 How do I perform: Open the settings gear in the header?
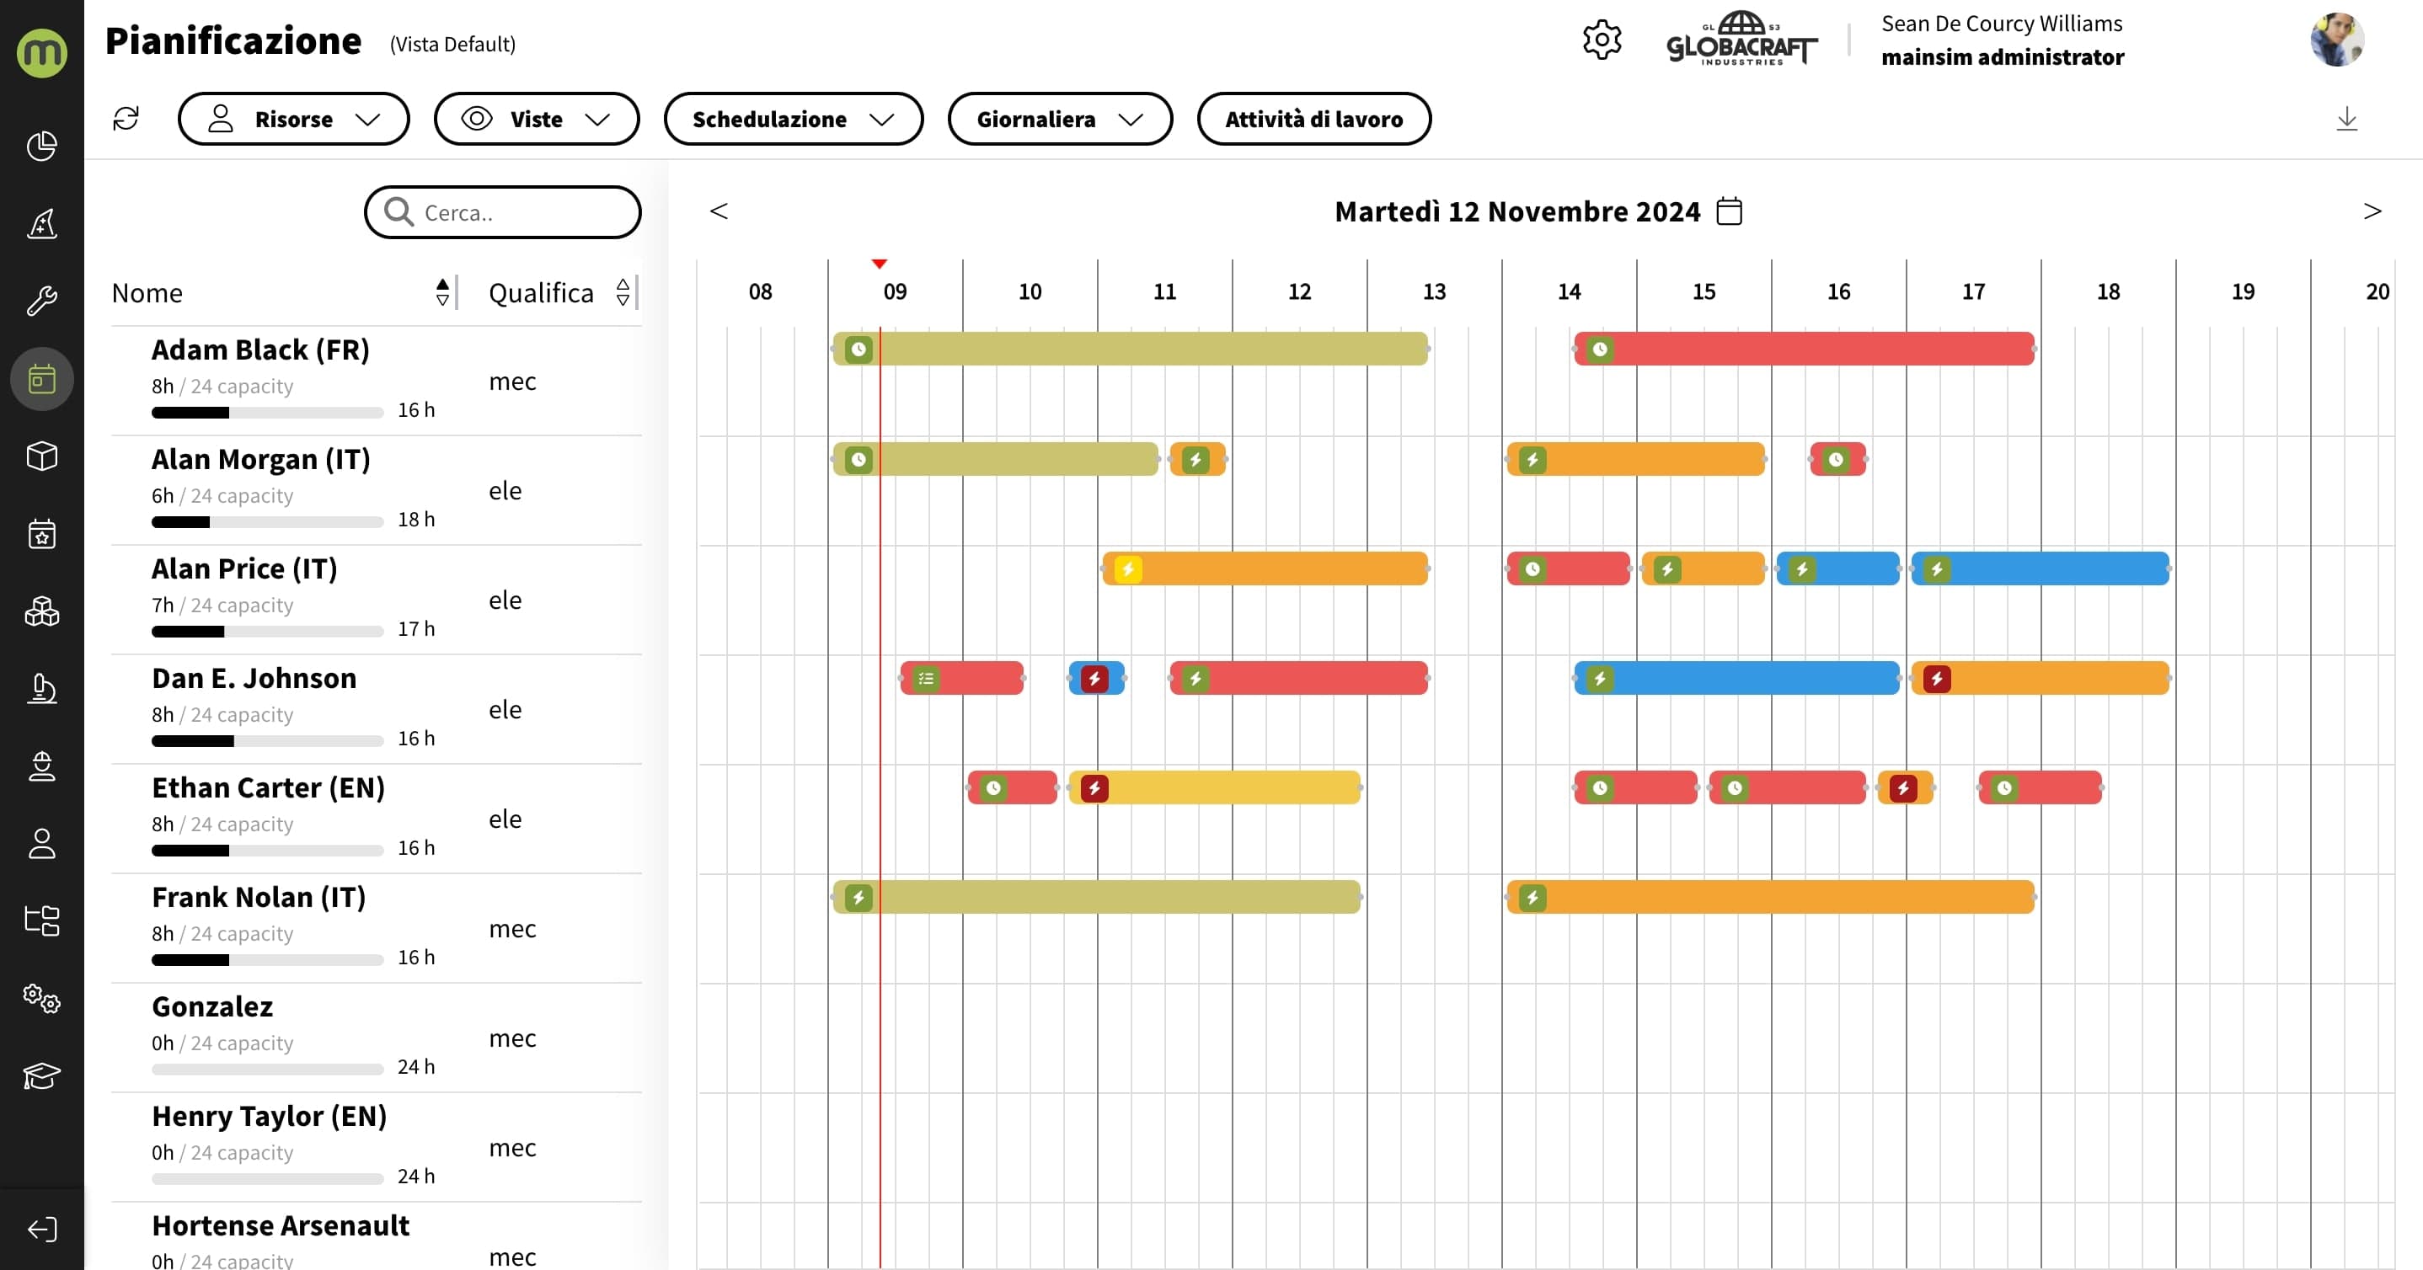(x=1602, y=40)
